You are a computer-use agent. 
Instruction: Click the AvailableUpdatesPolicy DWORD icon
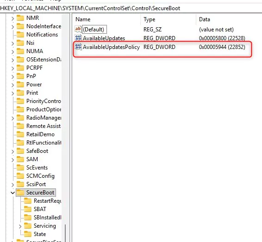78,47
